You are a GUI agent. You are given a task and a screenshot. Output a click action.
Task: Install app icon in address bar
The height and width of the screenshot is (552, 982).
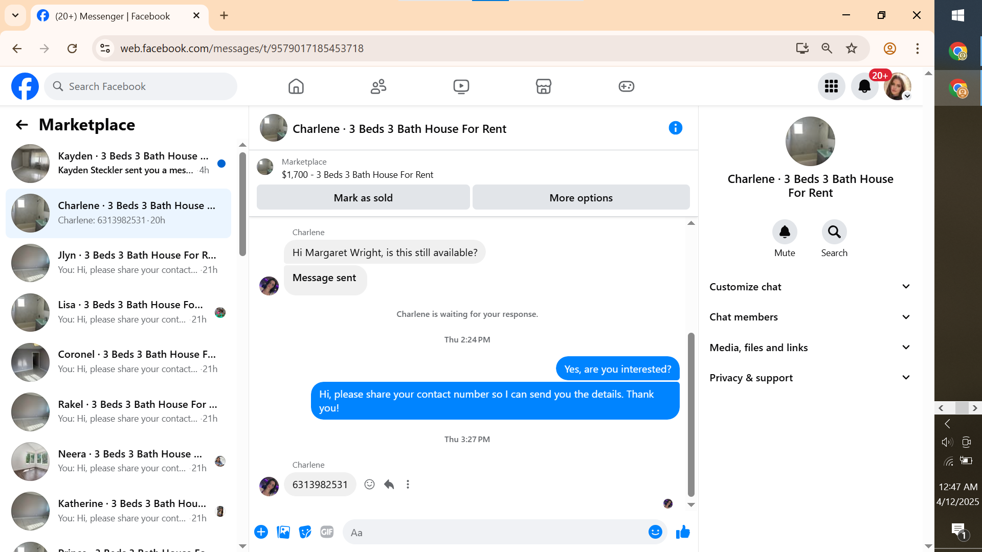coord(802,48)
